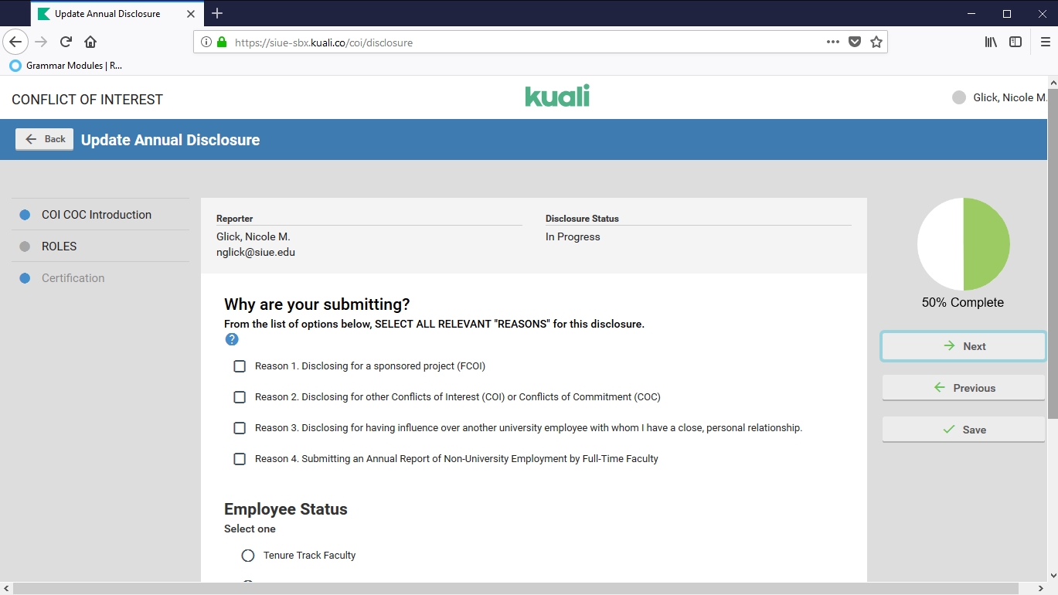Open the ROLES step in sidebar
The image size is (1058, 595).
60,246
